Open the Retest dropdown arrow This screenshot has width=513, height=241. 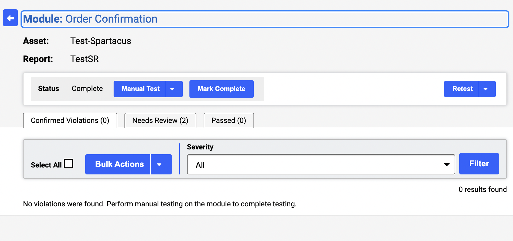(x=487, y=89)
